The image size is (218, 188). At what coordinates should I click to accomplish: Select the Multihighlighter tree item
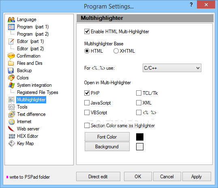tap(31, 100)
